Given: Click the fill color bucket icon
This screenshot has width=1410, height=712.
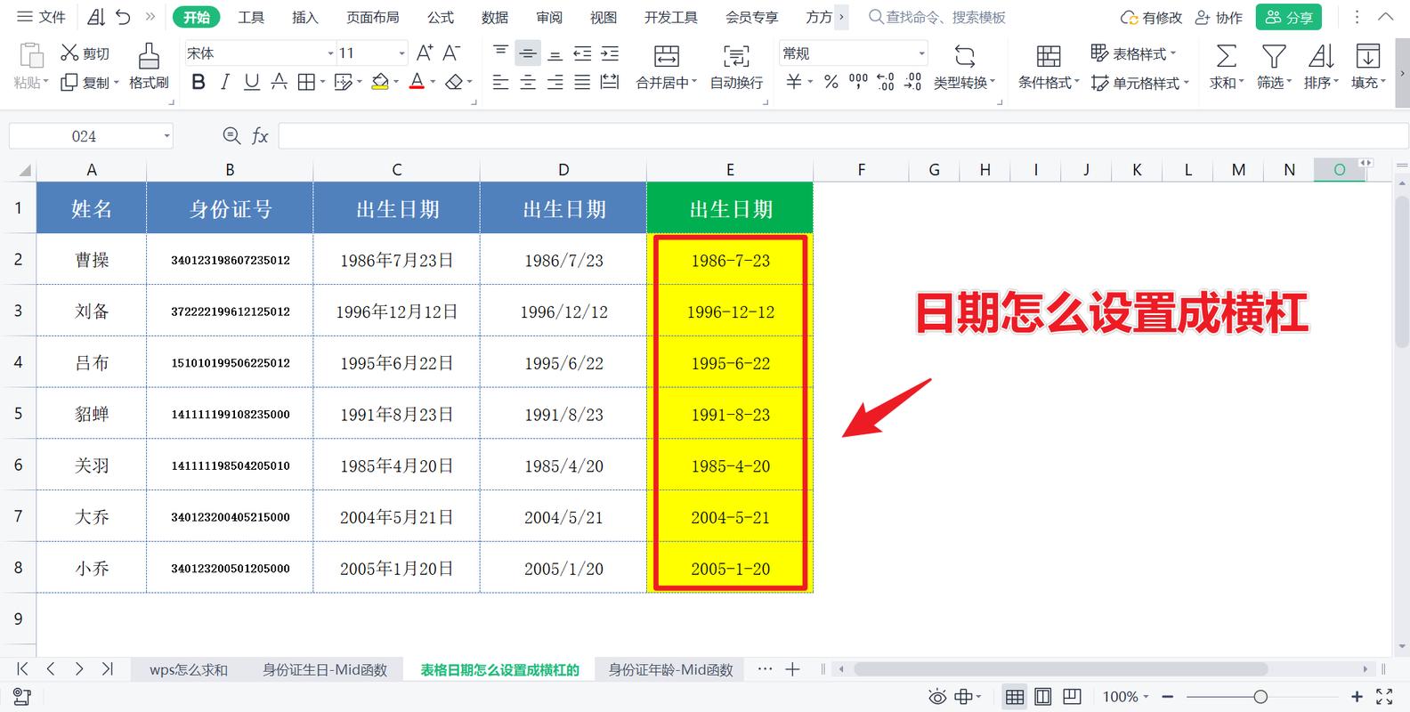Looking at the screenshot, I should pos(380,83).
